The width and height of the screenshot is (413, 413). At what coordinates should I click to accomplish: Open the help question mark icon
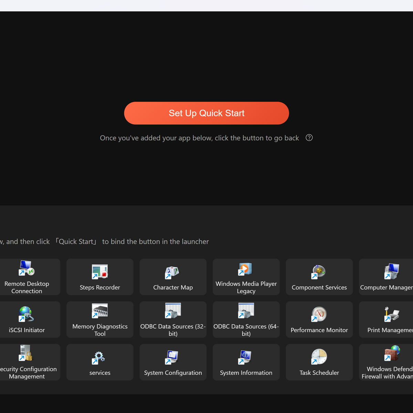click(309, 138)
